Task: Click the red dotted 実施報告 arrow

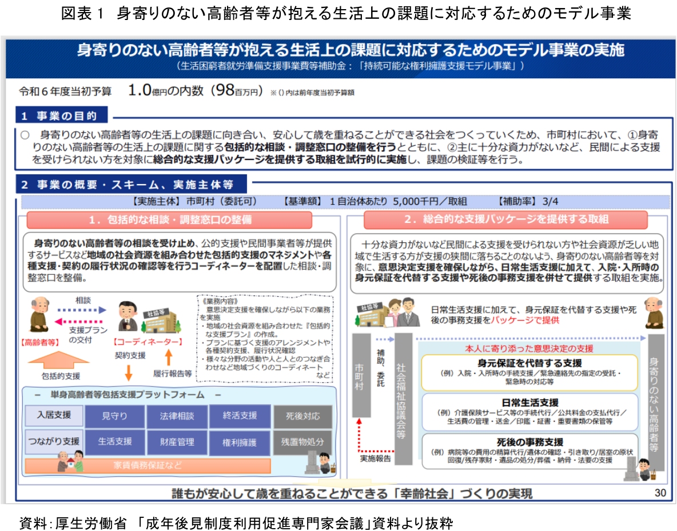Action: (375, 435)
